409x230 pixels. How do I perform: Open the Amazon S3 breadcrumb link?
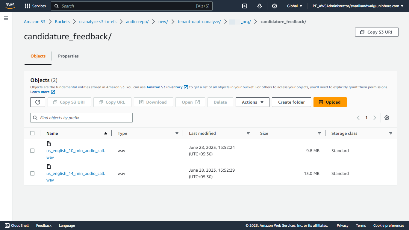(x=35, y=22)
